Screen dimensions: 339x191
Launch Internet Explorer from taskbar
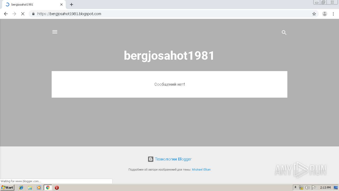(x=21, y=188)
